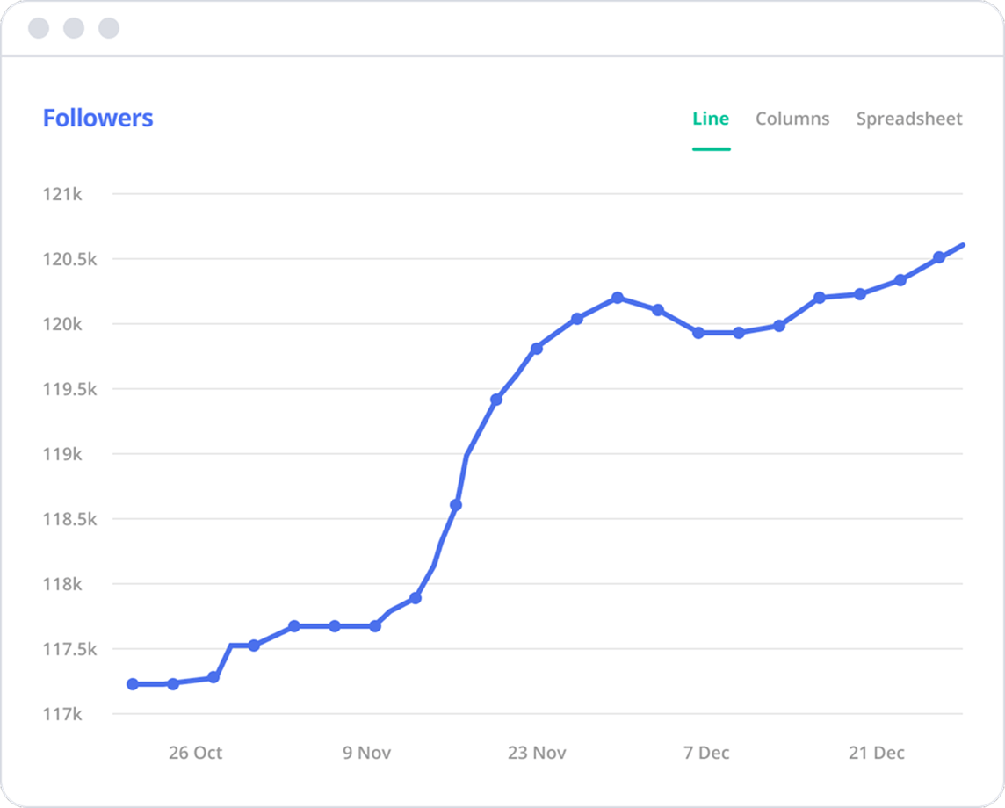
Task: Select the last data point at chart end
Action: (x=963, y=245)
